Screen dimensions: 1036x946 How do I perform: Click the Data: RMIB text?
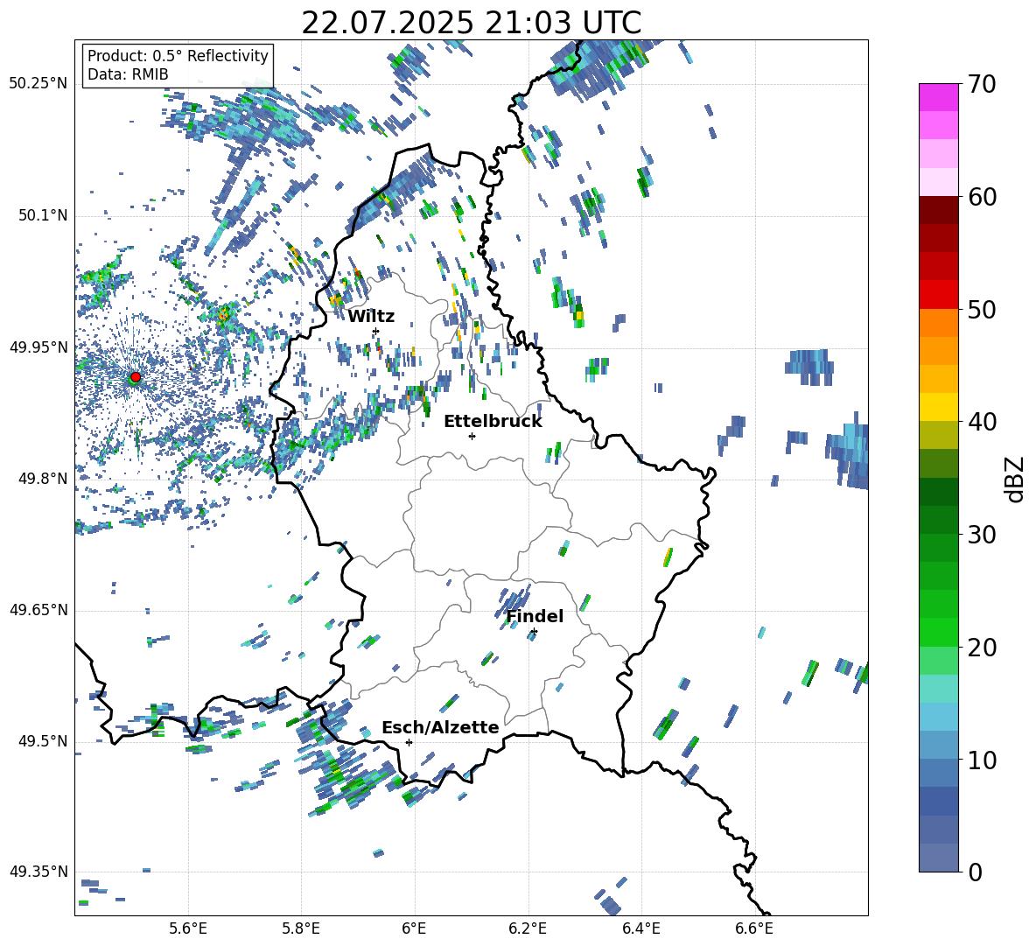pyautogui.click(x=128, y=74)
